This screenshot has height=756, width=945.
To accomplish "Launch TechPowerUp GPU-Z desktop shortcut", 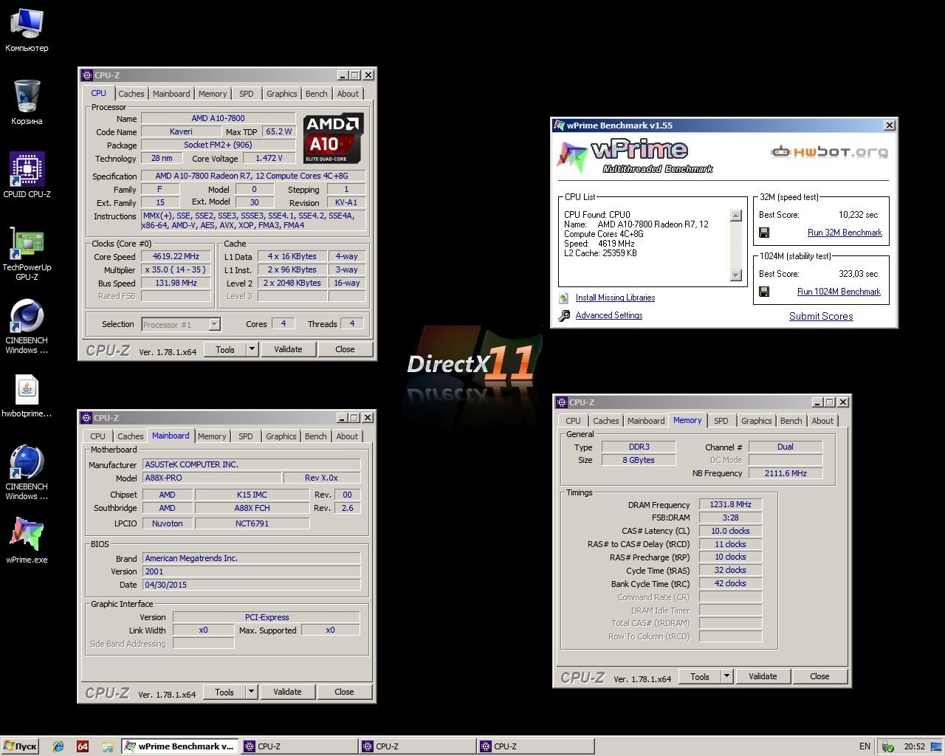I will [x=27, y=253].
